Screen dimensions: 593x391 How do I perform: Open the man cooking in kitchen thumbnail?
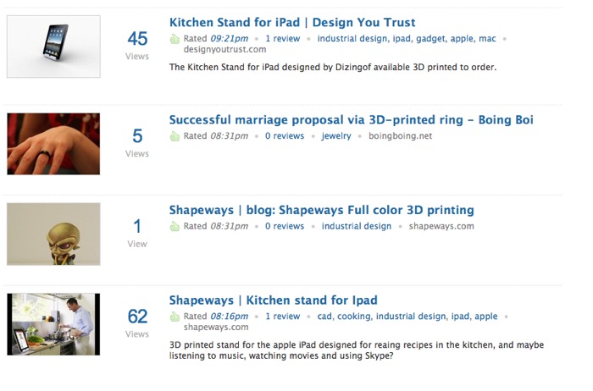[x=53, y=324]
